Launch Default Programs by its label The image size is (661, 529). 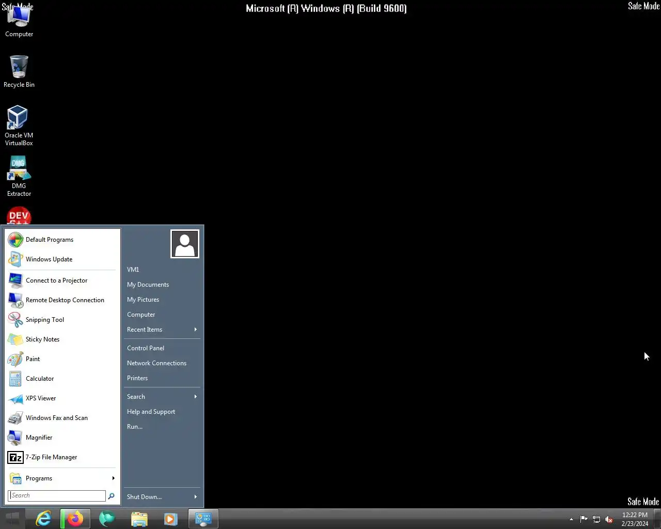50,240
